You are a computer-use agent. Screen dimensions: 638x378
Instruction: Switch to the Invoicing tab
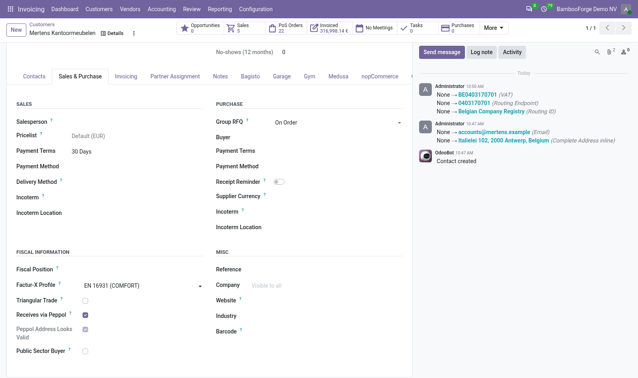(126, 76)
